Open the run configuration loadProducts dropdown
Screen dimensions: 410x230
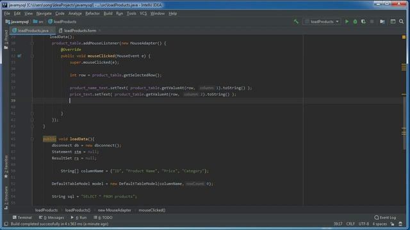click(x=322, y=22)
